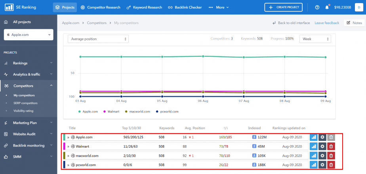This screenshot has width=366, height=174.
Task: Delete pcworld.com competitor via trash icon
Action: (x=331, y=165)
